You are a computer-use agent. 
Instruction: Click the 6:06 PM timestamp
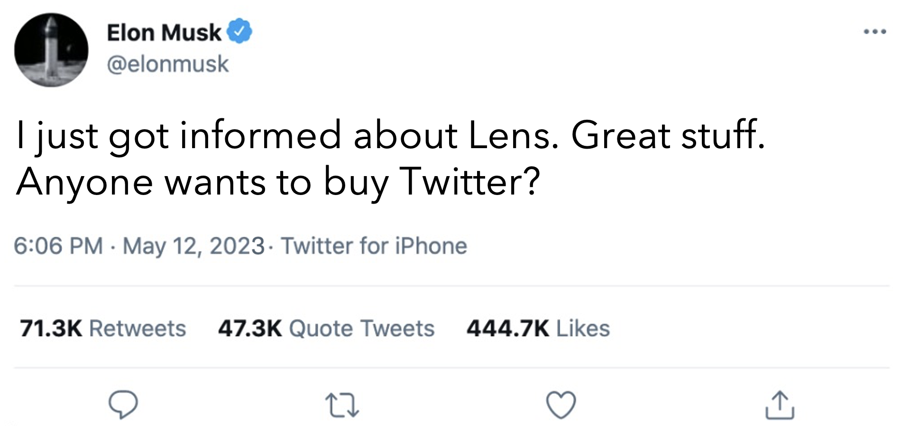pos(58,246)
